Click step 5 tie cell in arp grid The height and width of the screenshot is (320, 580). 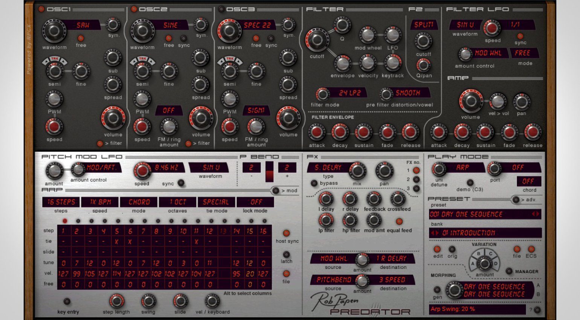(x=117, y=242)
